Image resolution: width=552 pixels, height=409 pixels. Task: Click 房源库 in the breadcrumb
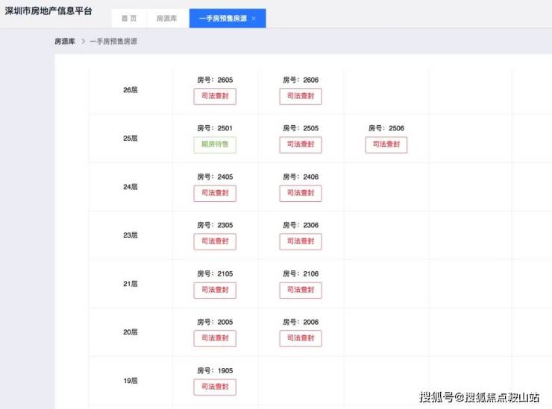65,42
